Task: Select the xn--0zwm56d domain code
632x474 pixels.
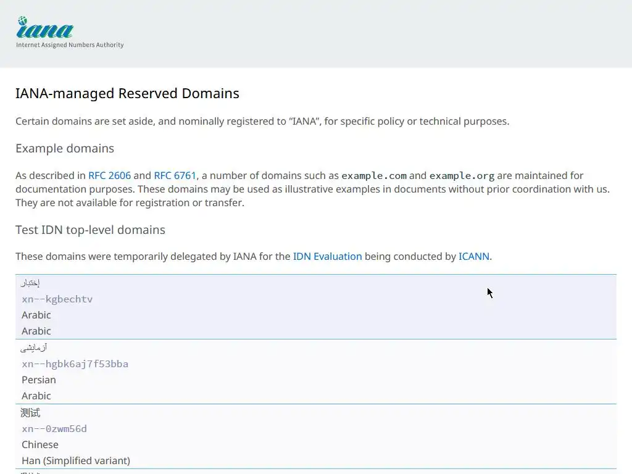Action: point(54,429)
